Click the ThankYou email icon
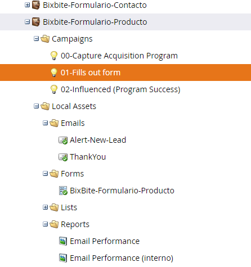Viewport: 251px width, 267px height. 63,157
